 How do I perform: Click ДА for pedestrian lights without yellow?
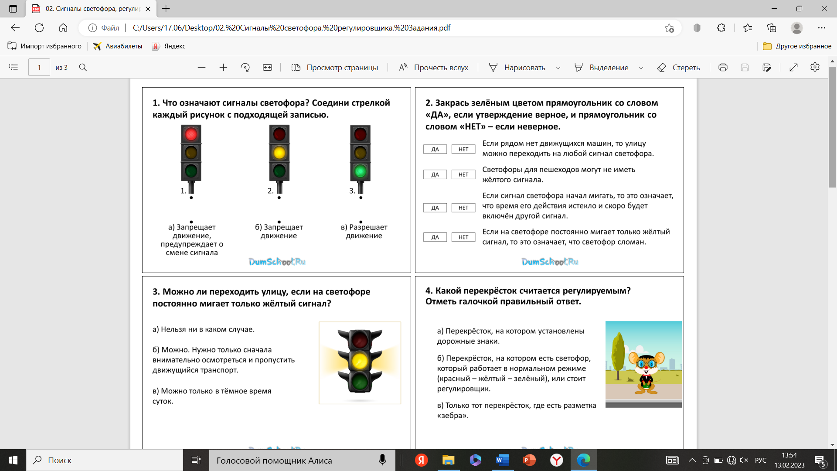click(x=435, y=174)
